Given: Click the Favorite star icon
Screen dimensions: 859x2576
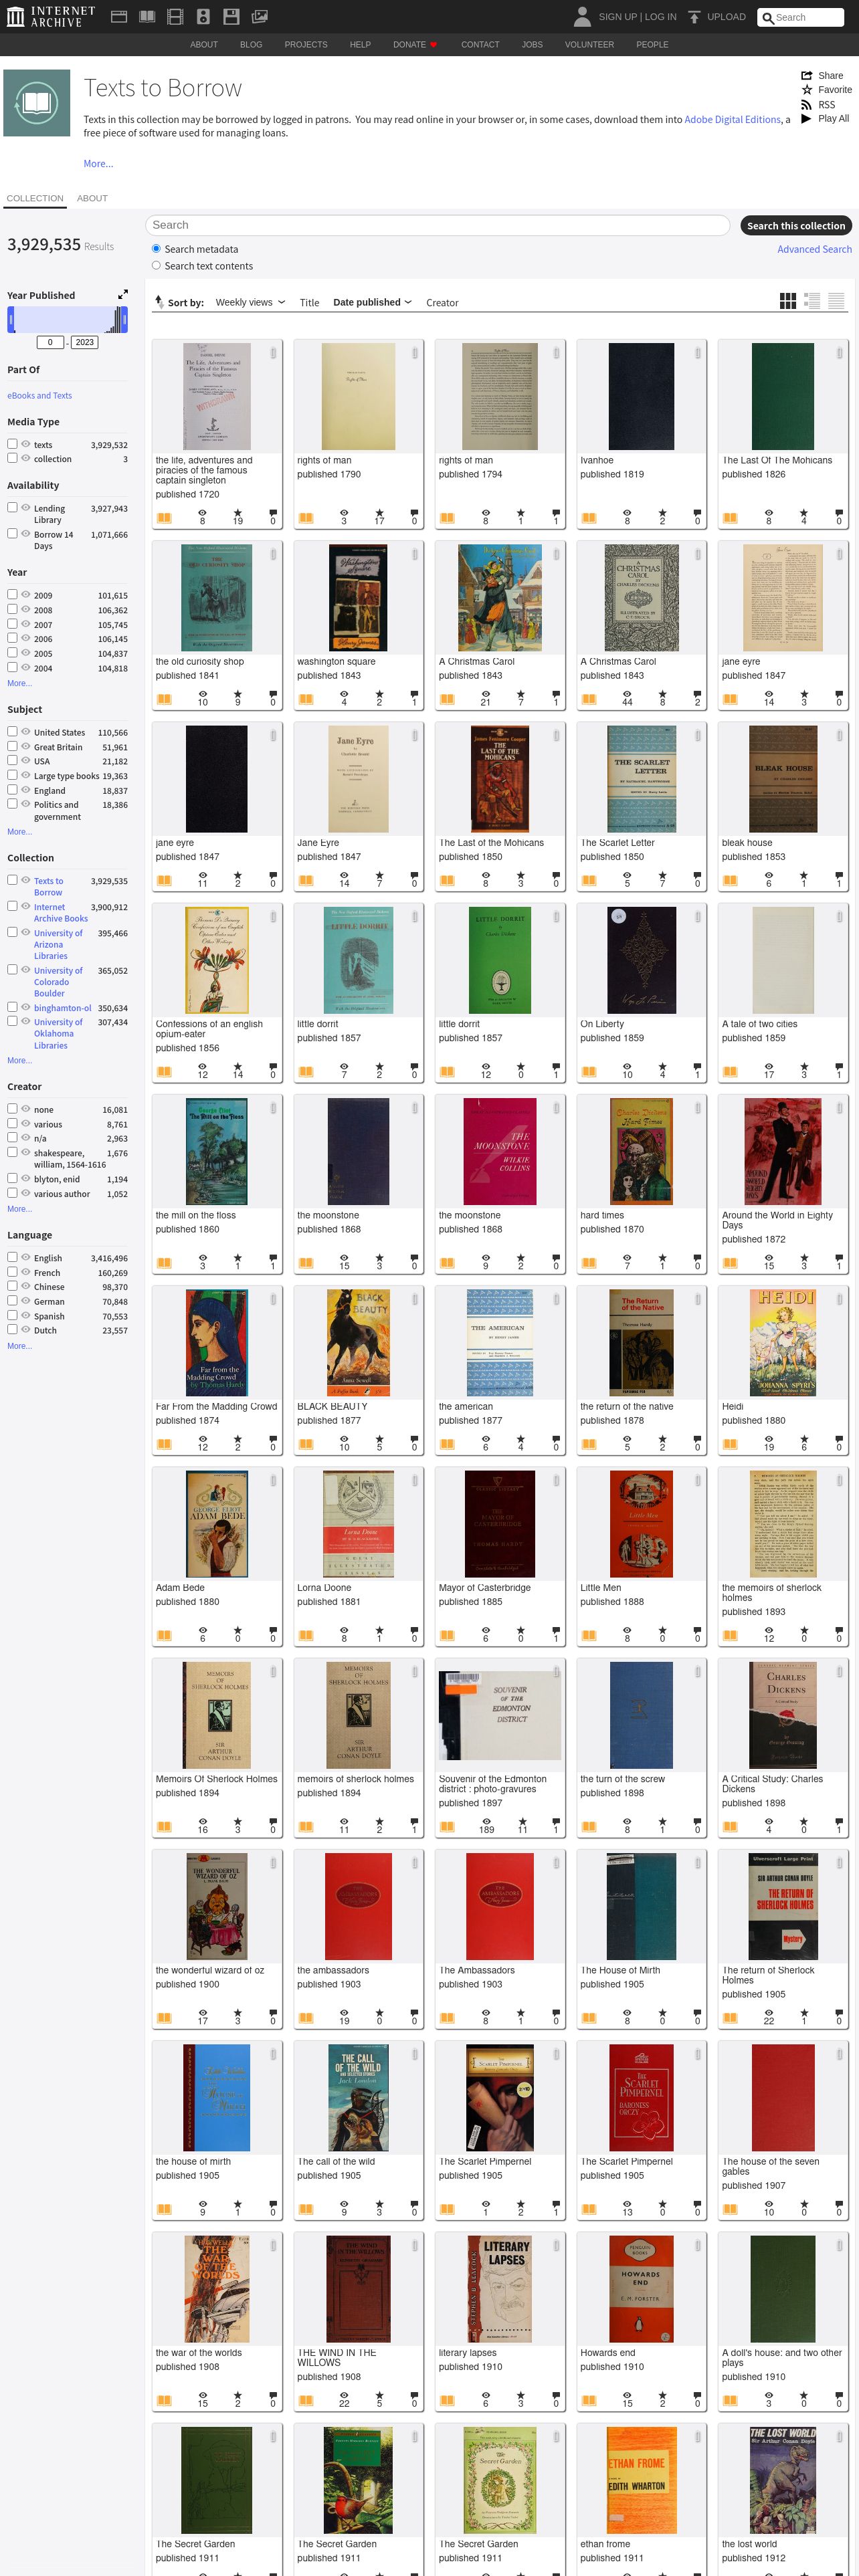Looking at the screenshot, I should [x=807, y=90].
